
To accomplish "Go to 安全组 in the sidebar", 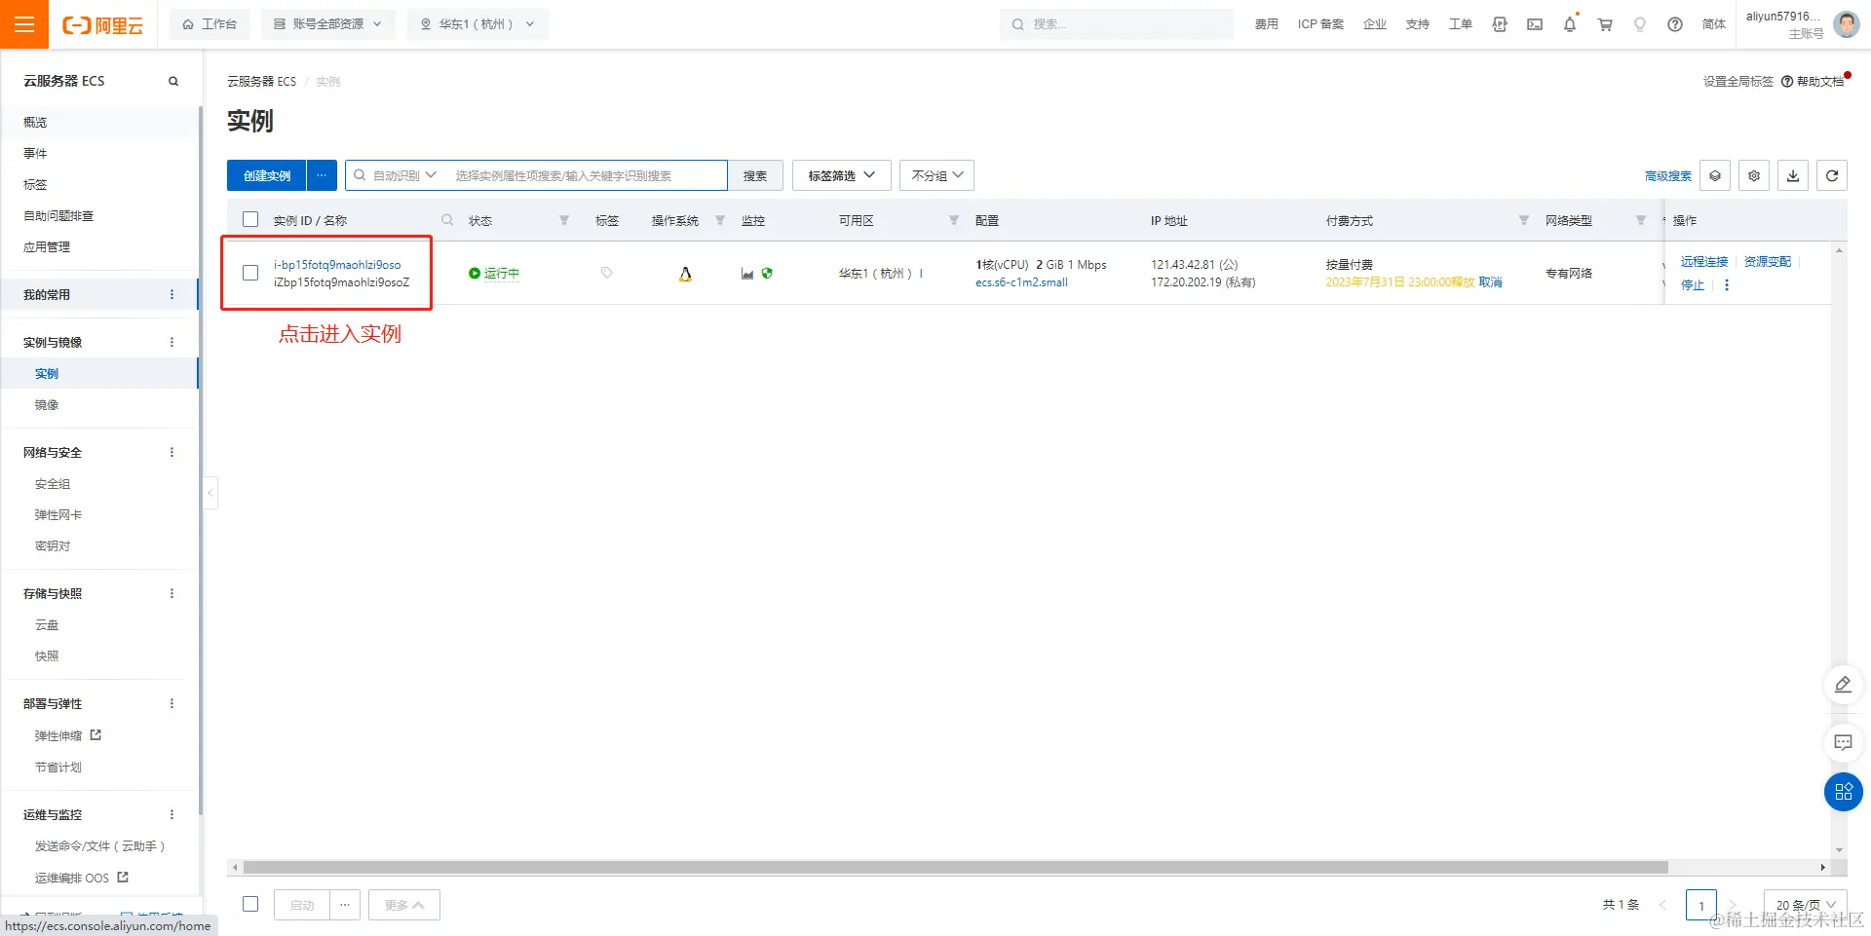I will [x=53, y=483].
